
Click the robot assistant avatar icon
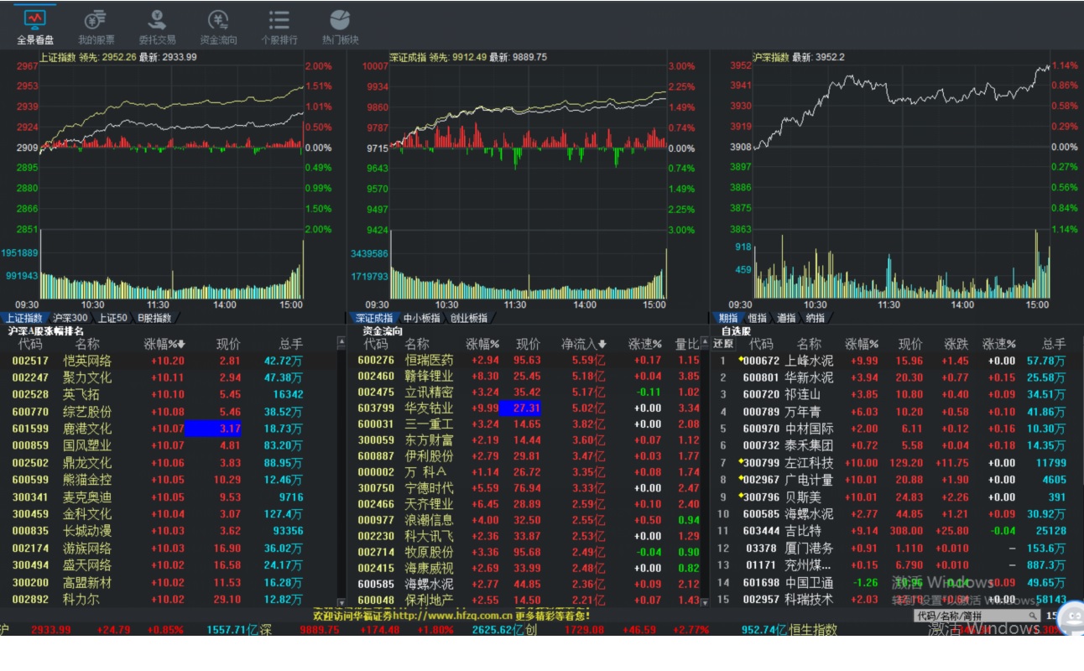tap(1070, 619)
